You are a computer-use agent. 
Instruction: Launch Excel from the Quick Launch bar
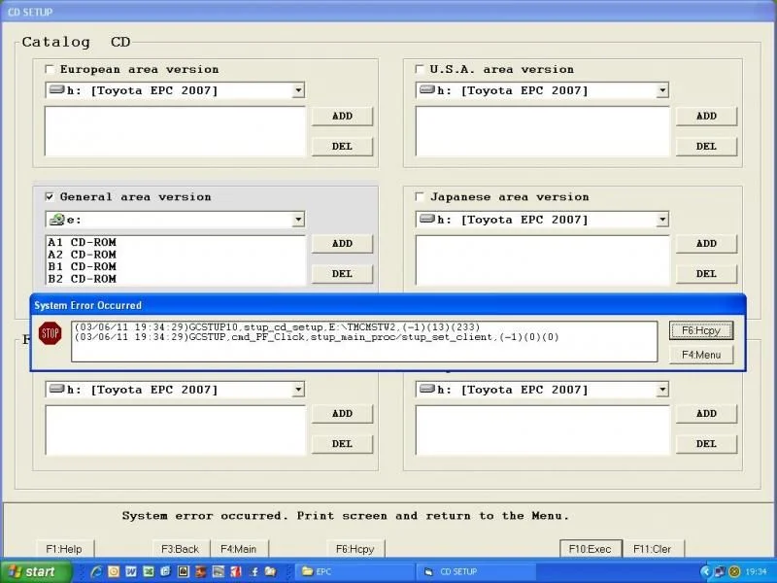point(149,571)
